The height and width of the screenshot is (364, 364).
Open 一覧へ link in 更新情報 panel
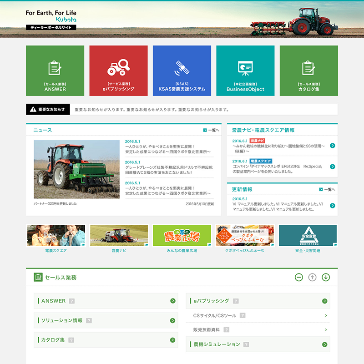327,189
